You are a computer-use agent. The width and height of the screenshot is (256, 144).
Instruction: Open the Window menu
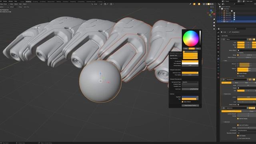coord(10,1)
